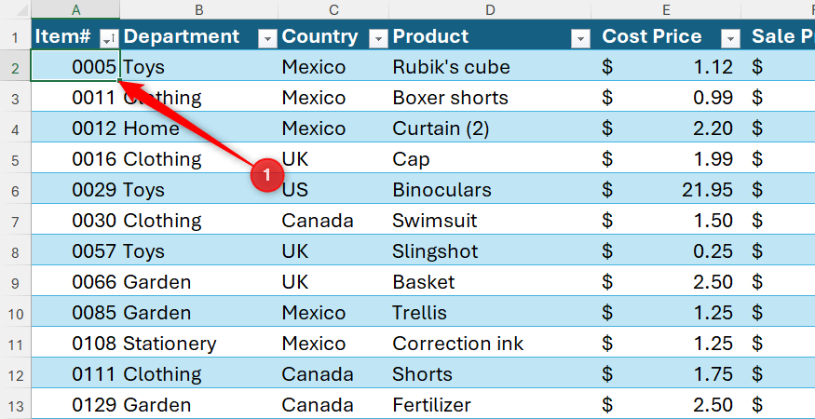The height and width of the screenshot is (419, 815).
Task: Select column E header
Action: point(666,9)
